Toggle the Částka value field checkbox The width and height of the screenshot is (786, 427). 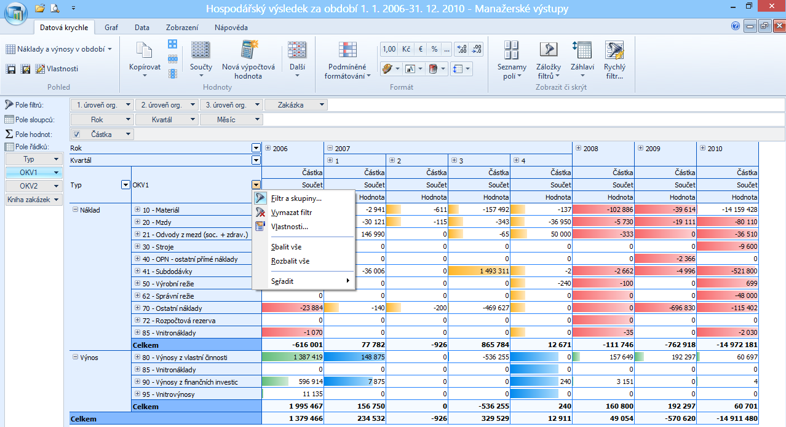coord(76,134)
